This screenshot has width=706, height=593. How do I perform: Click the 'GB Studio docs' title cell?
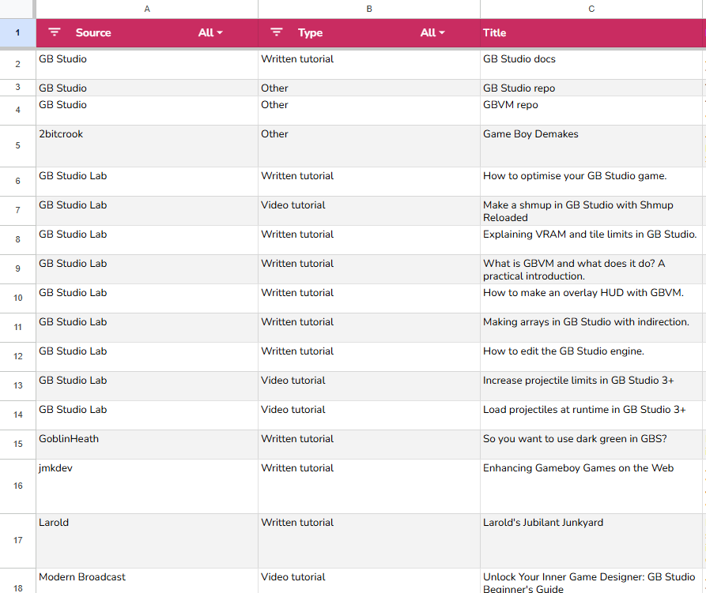point(591,64)
